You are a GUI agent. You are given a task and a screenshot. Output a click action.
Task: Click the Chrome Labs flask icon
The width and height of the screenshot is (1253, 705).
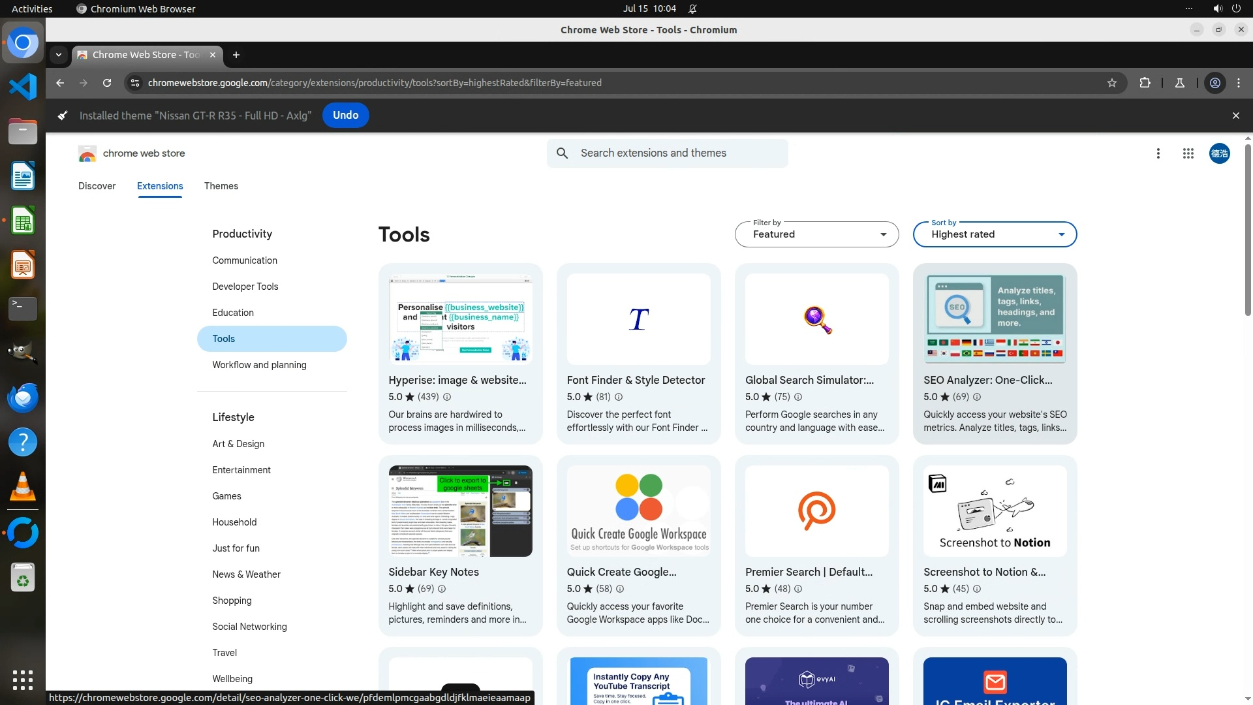(1180, 83)
